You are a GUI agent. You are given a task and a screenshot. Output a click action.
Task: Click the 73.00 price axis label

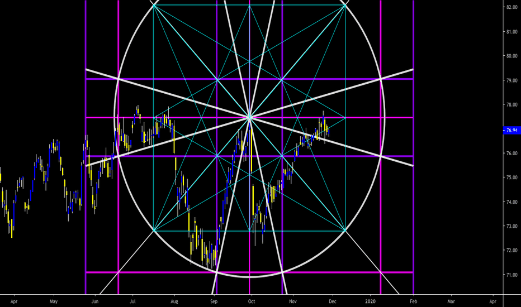pyautogui.click(x=512, y=227)
